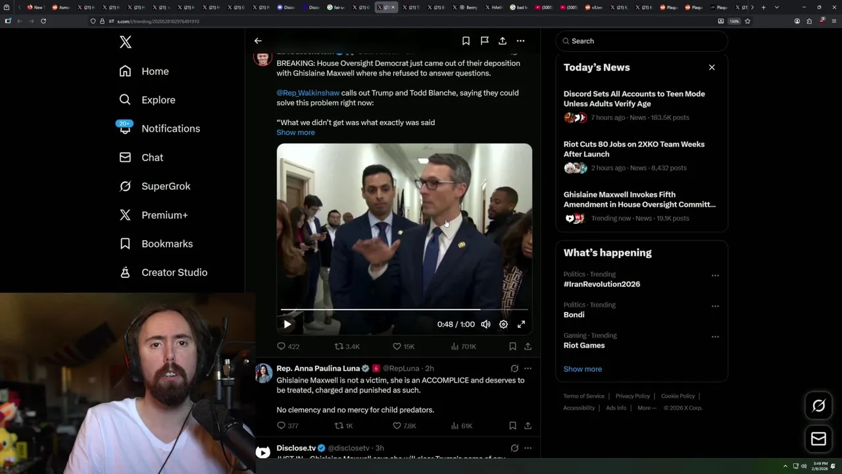This screenshot has height=474, width=842.
Task: Click the bookmark icon in the page header
Action: [x=466, y=41]
